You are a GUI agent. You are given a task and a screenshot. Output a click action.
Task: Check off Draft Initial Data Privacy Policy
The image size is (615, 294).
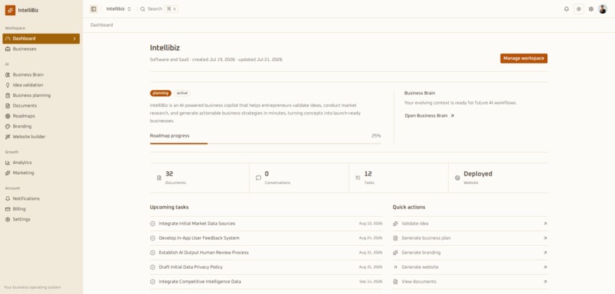click(153, 267)
